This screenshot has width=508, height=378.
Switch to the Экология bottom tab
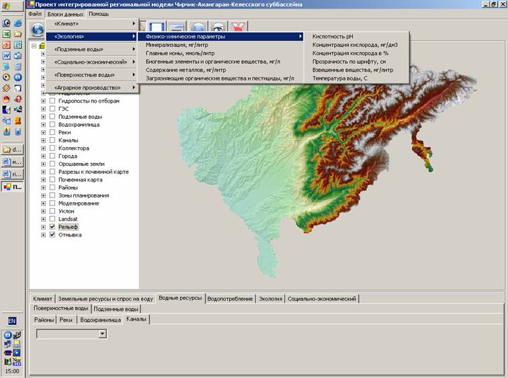click(x=271, y=299)
